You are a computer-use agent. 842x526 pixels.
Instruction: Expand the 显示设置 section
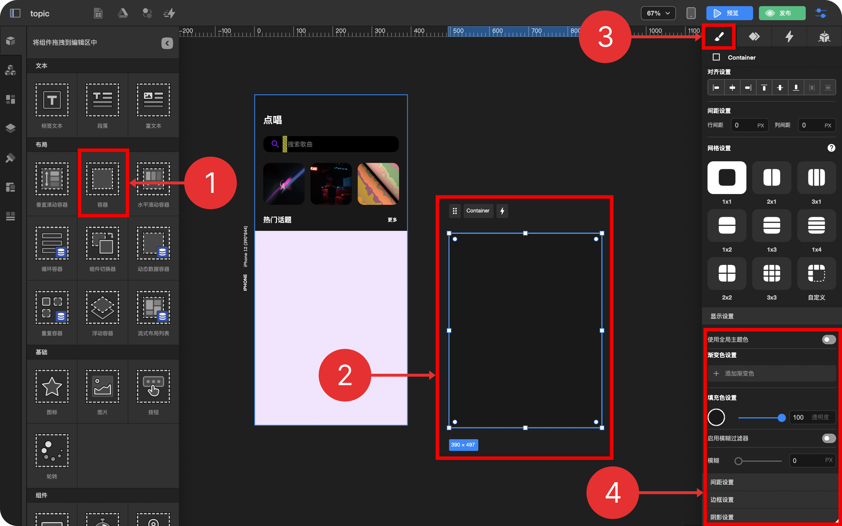(x=771, y=316)
